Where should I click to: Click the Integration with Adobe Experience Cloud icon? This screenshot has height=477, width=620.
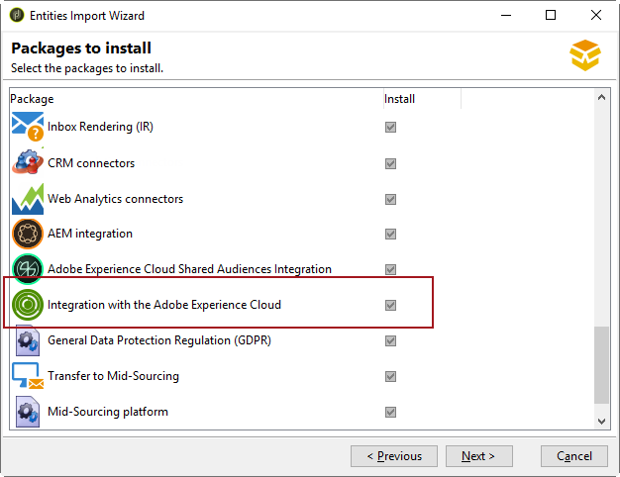coord(28,305)
